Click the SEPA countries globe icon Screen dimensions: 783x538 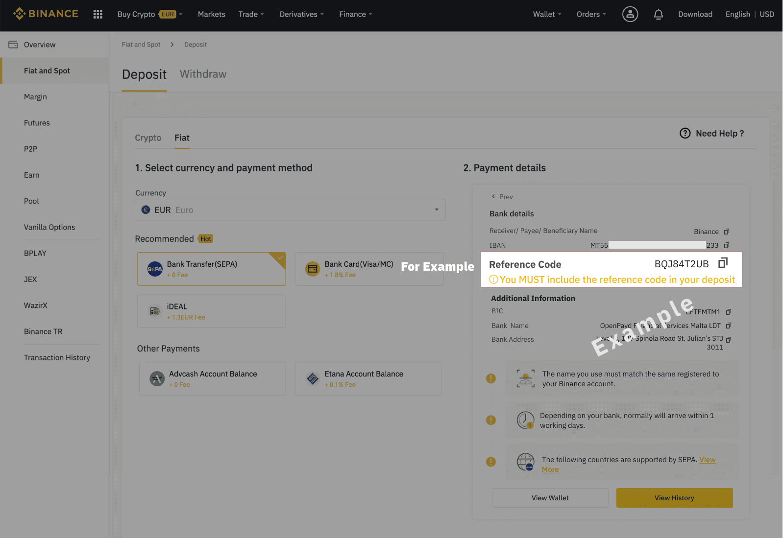(525, 462)
